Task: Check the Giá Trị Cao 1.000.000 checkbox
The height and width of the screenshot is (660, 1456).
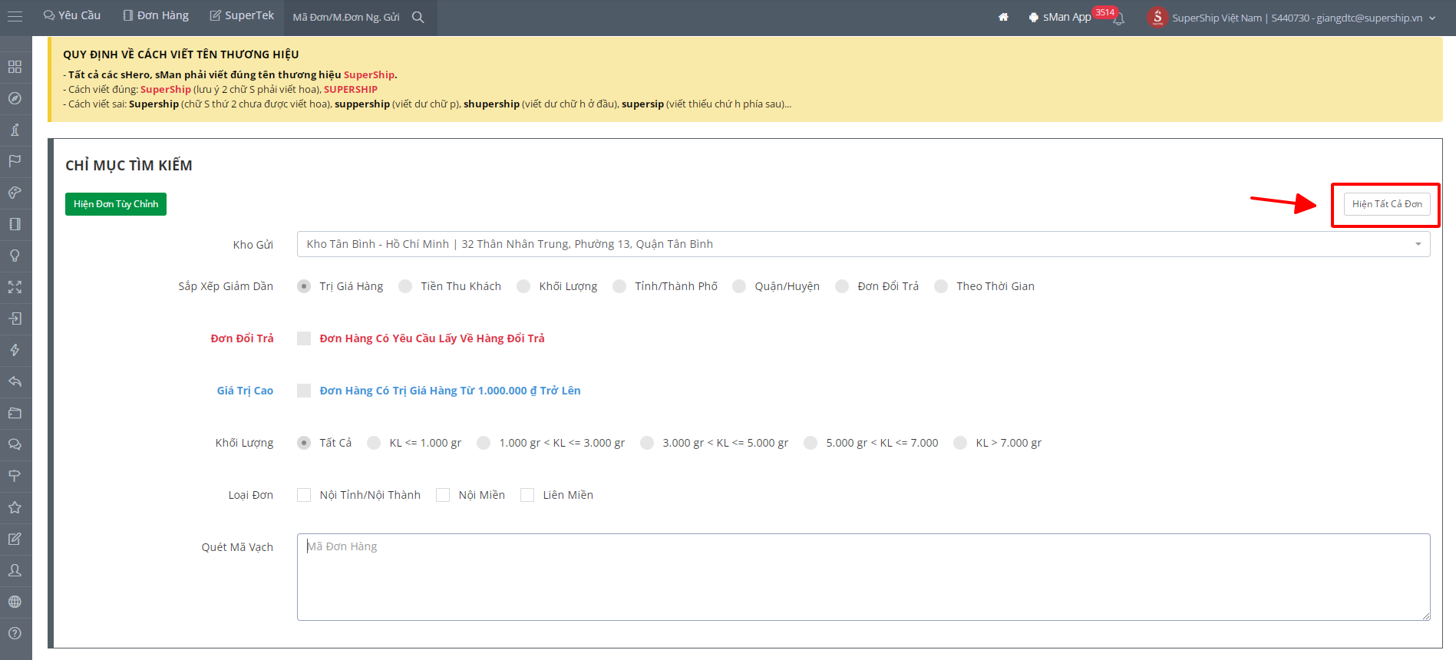Action: tap(304, 391)
